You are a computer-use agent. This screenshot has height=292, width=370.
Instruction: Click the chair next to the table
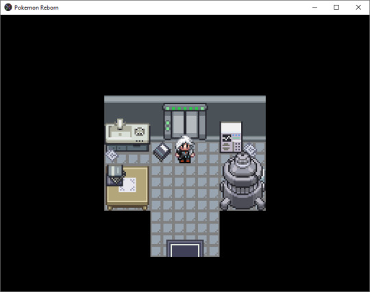tap(115, 175)
